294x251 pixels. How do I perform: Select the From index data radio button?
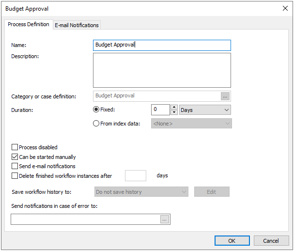(x=96, y=124)
